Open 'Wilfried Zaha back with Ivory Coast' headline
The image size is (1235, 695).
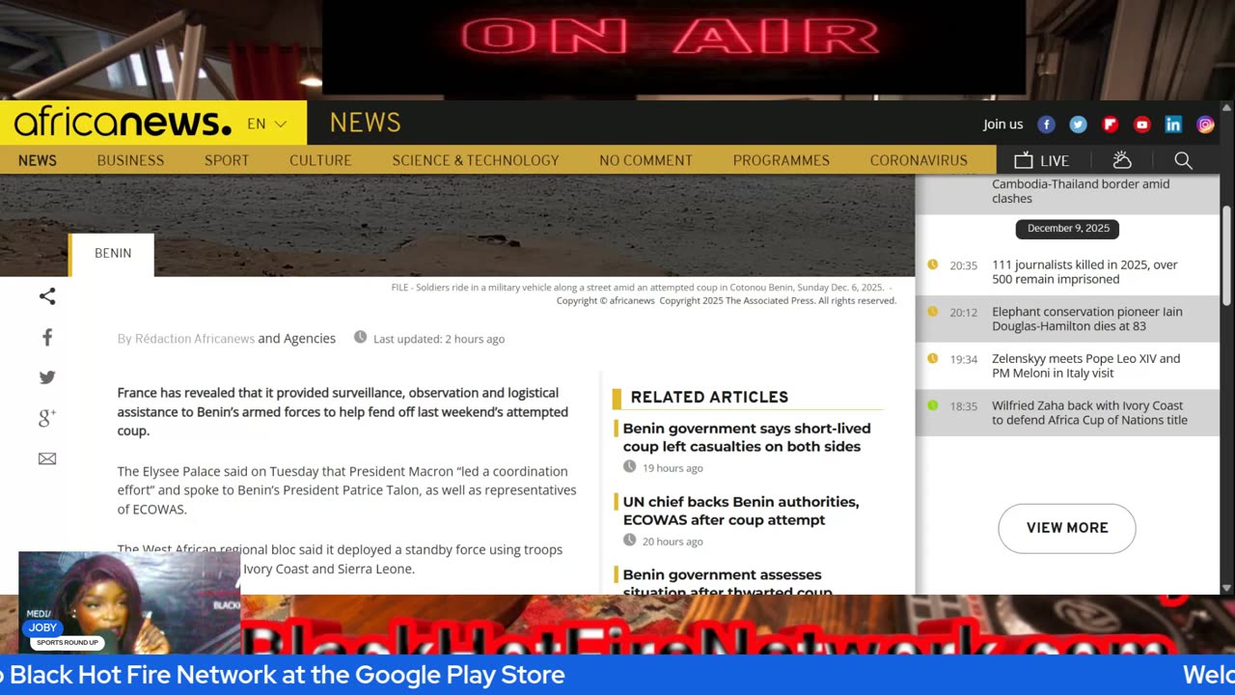pyautogui.click(x=1089, y=413)
